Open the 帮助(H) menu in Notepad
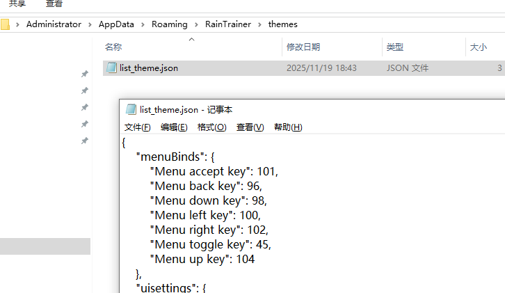Screen dimensions: 505x293 coord(288,127)
